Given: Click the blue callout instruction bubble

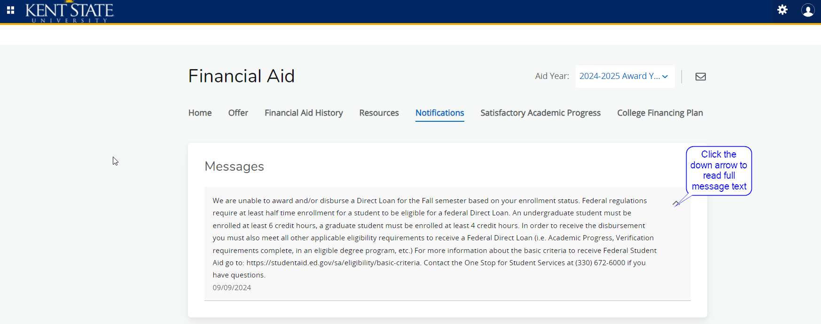Looking at the screenshot, I should 719,170.
